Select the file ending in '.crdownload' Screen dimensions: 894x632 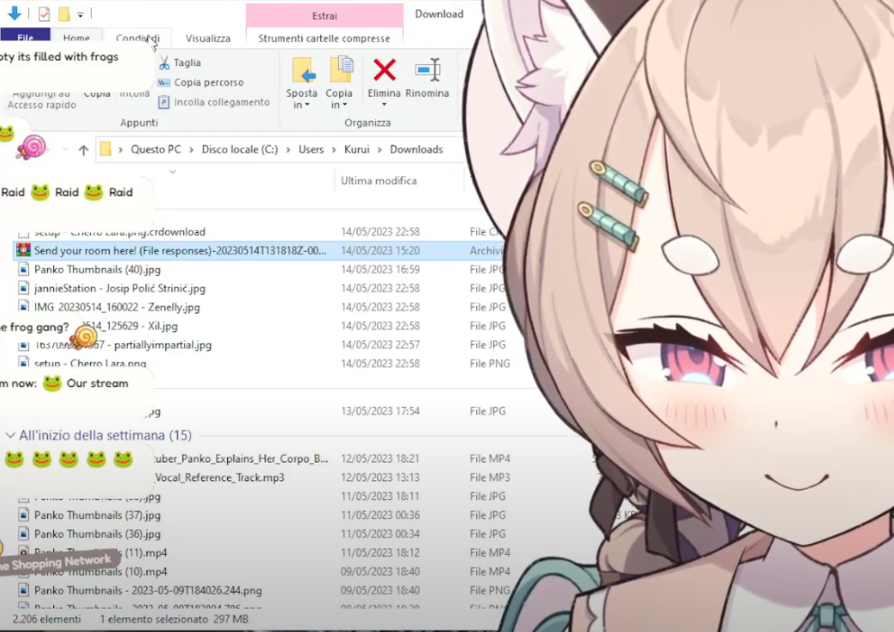click(x=120, y=232)
